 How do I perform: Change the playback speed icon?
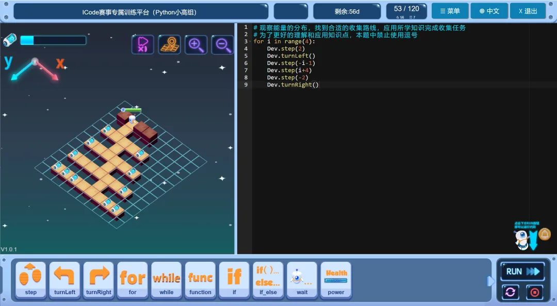143,45
